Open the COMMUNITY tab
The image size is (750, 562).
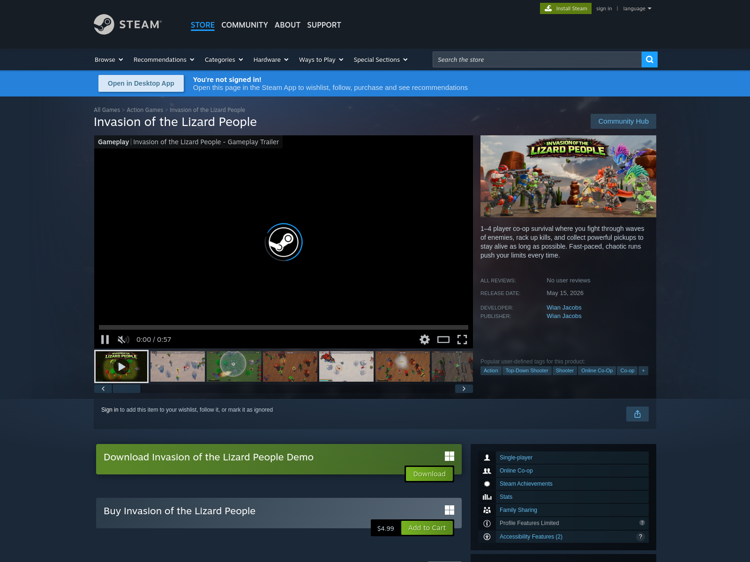tap(245, 25)
